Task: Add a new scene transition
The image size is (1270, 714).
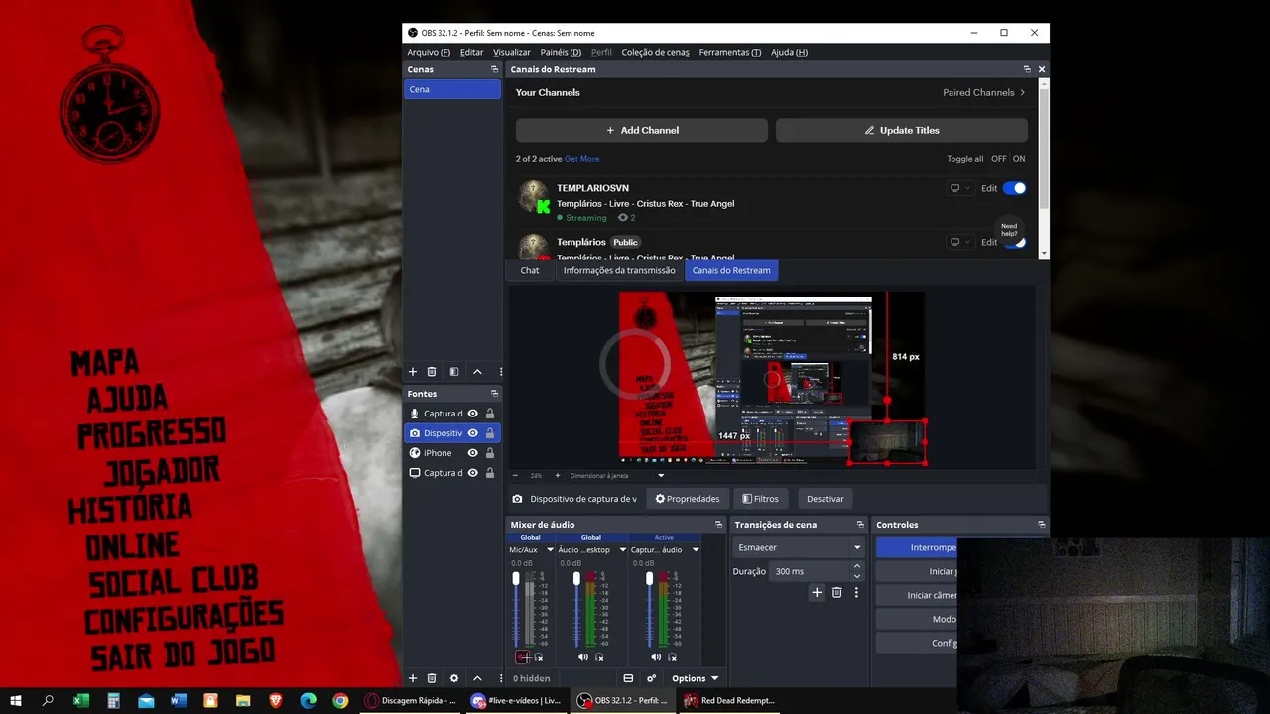Action: point(817,593)
